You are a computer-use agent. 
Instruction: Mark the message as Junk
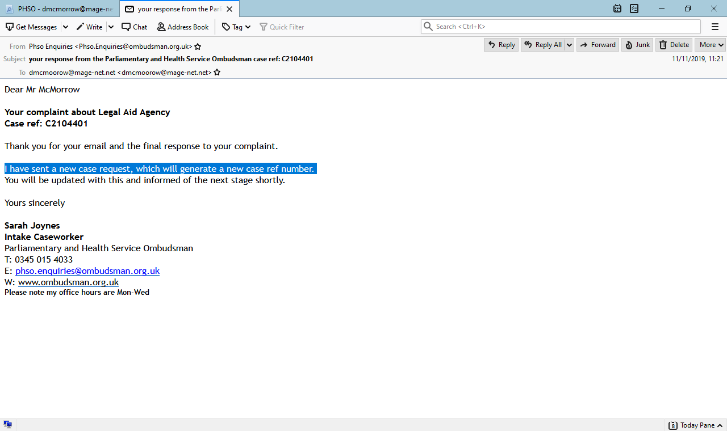tap(637, 45)
